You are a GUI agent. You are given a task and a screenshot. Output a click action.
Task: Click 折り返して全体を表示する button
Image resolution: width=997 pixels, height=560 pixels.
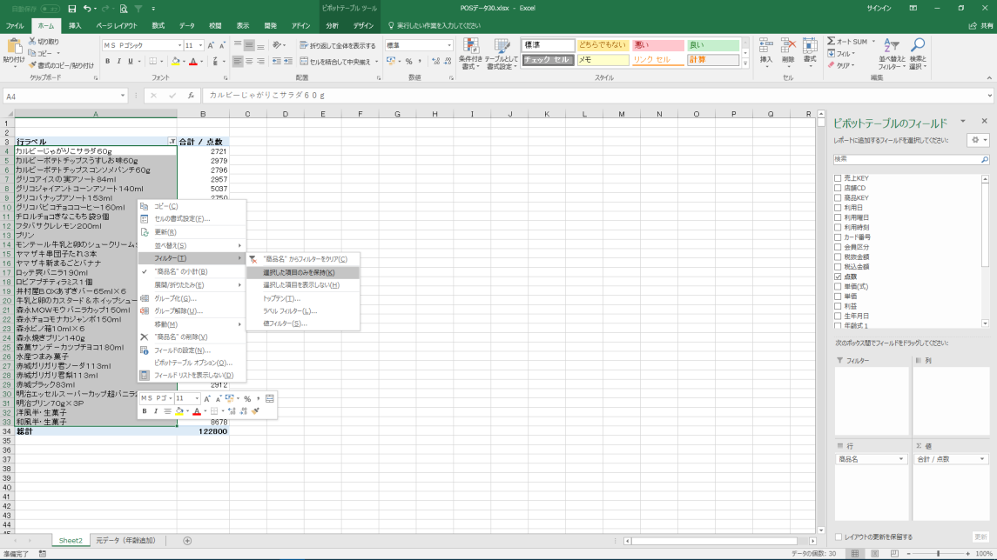tap(338, 46)
